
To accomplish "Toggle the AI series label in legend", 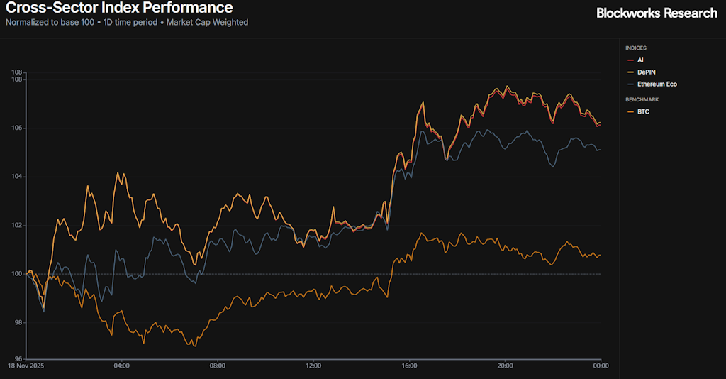I will click(640, 60).
